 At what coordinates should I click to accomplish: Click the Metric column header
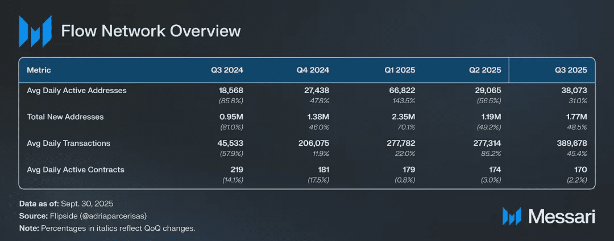point(39,70)
